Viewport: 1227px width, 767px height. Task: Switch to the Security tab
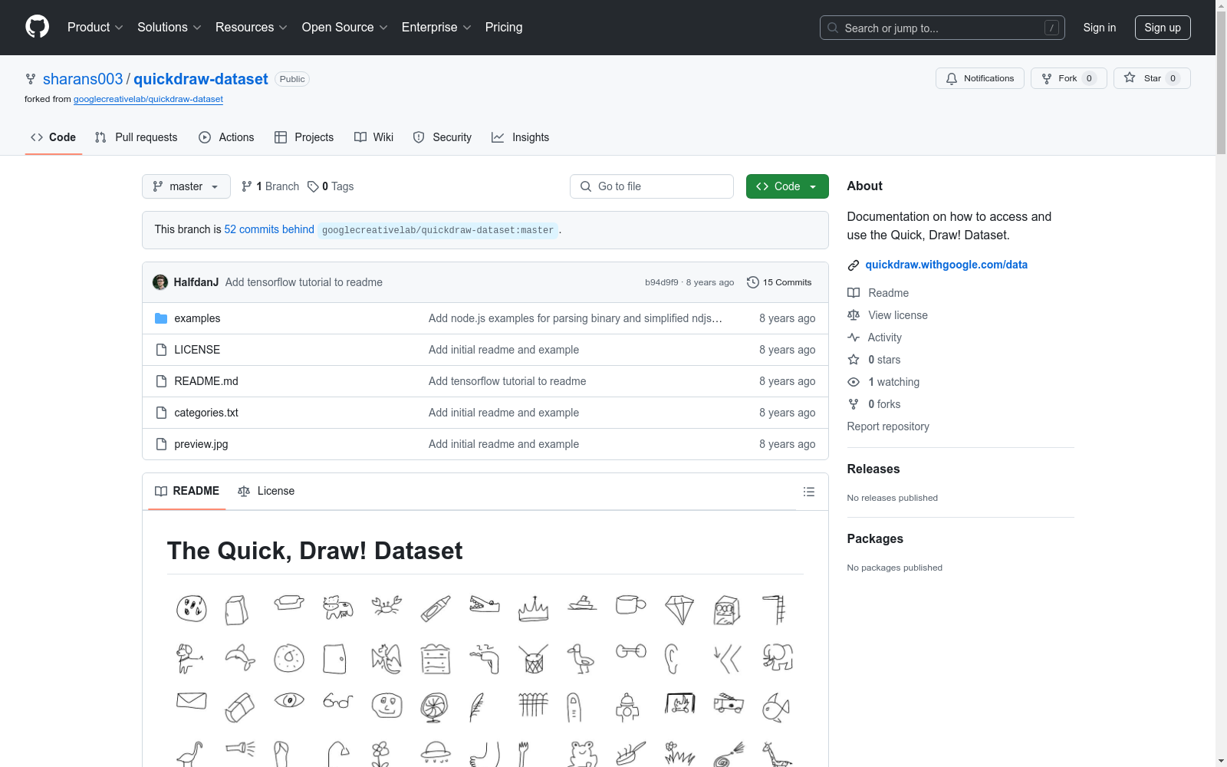point(442,137)
